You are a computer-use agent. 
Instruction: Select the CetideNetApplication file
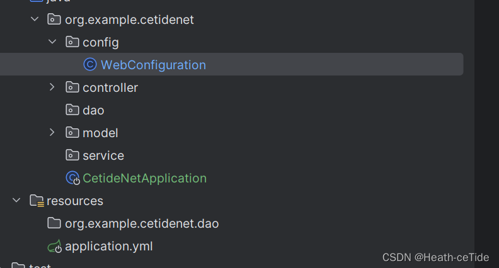tap(144, 178)
